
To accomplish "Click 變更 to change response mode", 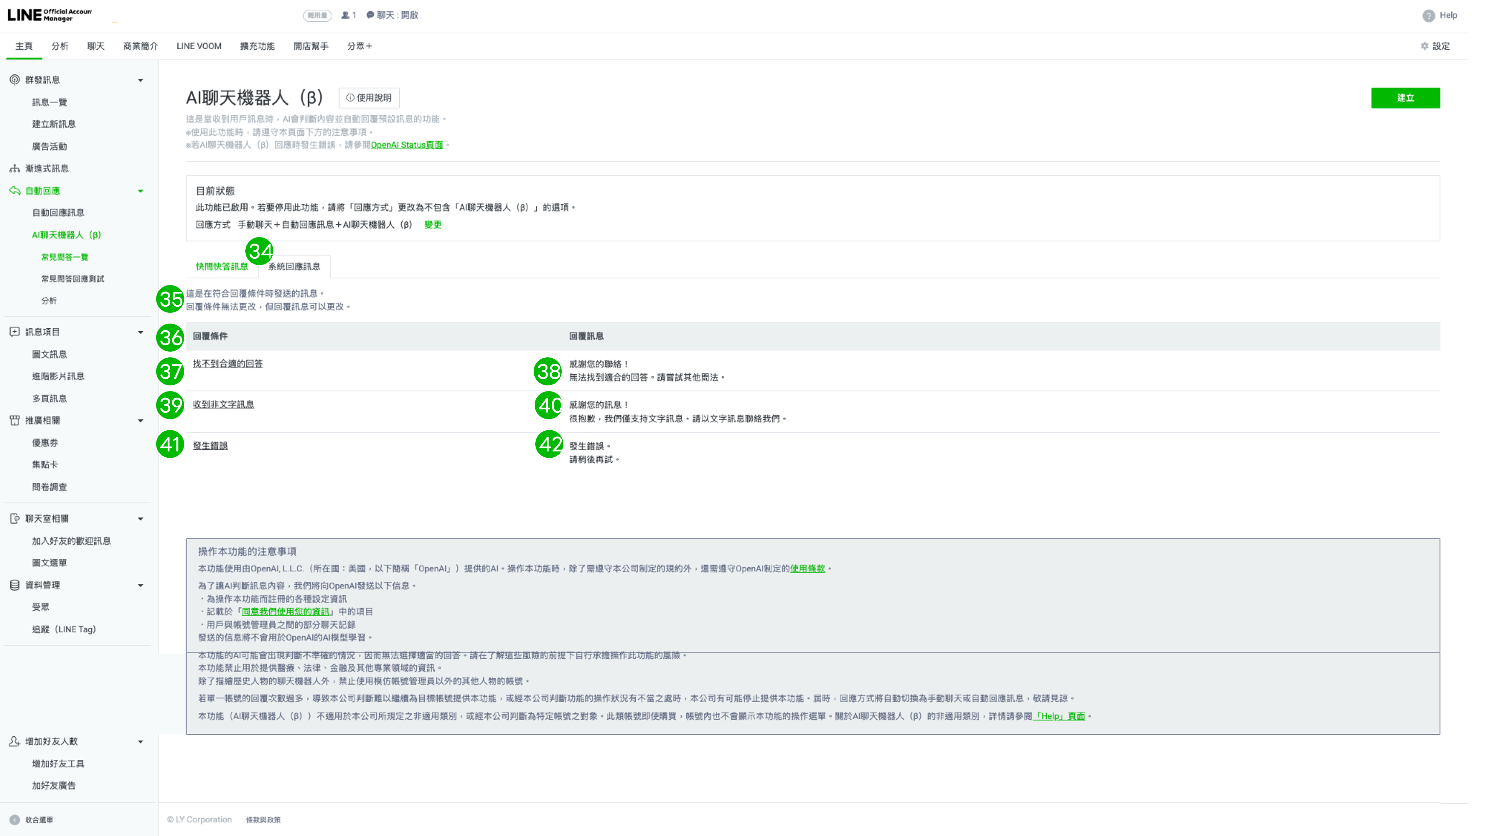I will (x=432, y=224).
